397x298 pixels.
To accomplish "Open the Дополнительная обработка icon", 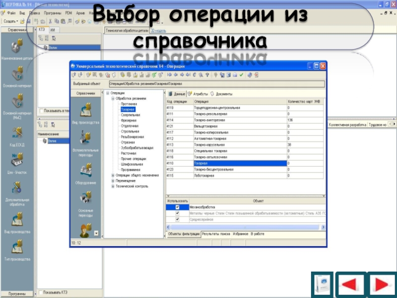I will pyautogui.click(x=17, y=188).
